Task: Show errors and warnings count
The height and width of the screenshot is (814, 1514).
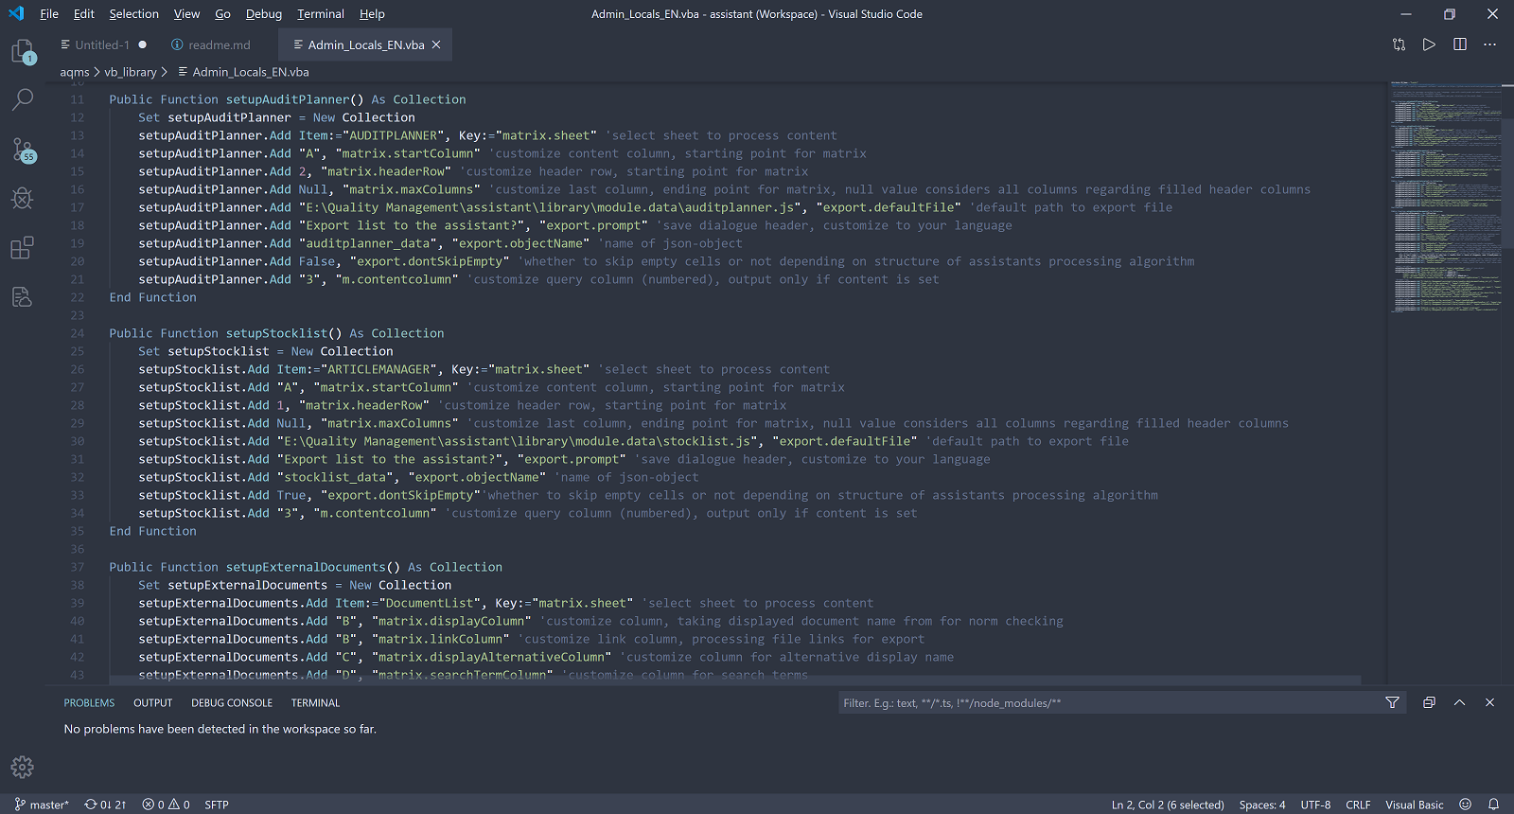Action: pos(166,805)
